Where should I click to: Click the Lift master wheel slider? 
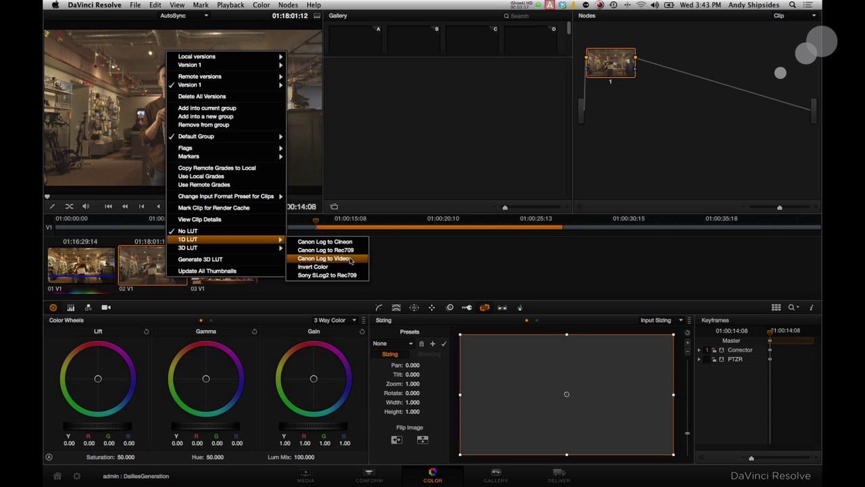point(97,426)
